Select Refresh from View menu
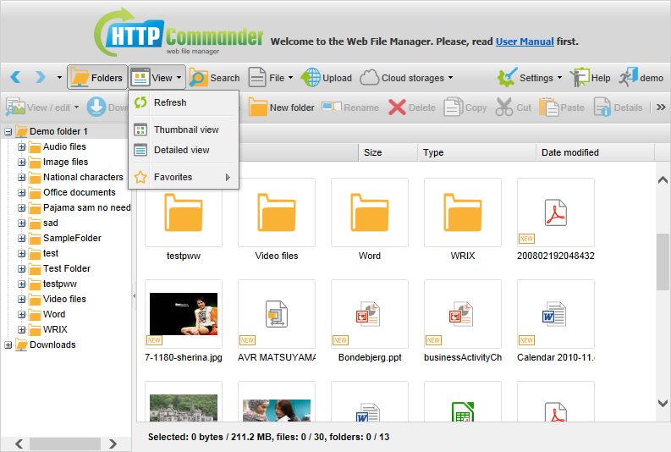The width and height of the screenshot is (671, 452). (169, 102)
